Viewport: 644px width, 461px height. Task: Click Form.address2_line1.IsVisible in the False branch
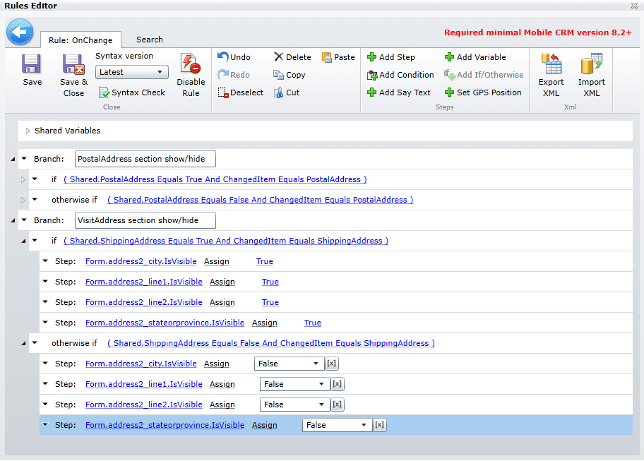tap(144, 384)
